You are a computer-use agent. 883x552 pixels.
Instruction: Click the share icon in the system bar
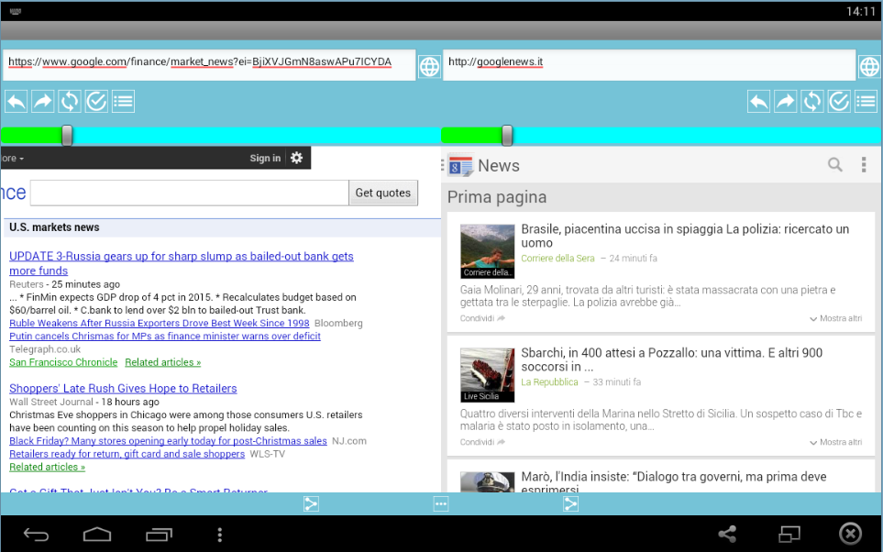tap(727, 534)
